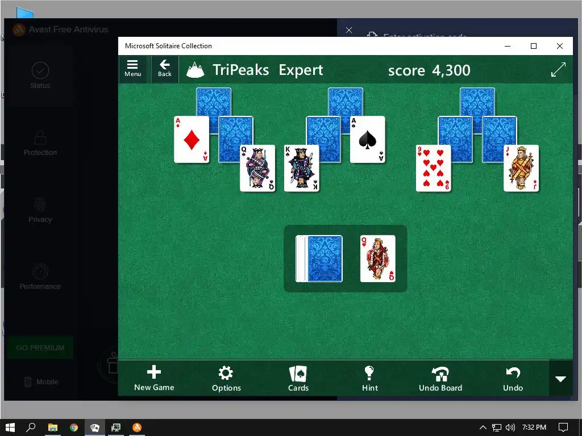The height and width of the screenshot is (436, 582).
Task: Open Avast orange taskbar icon
Action: point(137,427)
